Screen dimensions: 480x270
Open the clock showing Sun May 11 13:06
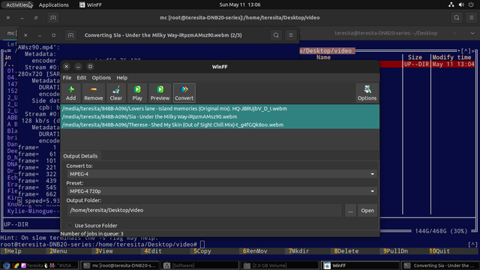pyautogui.click(x=240, y=4)
